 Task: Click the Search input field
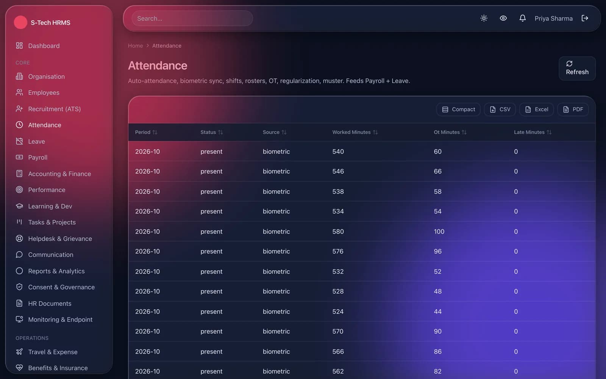[x=192, y=18]
